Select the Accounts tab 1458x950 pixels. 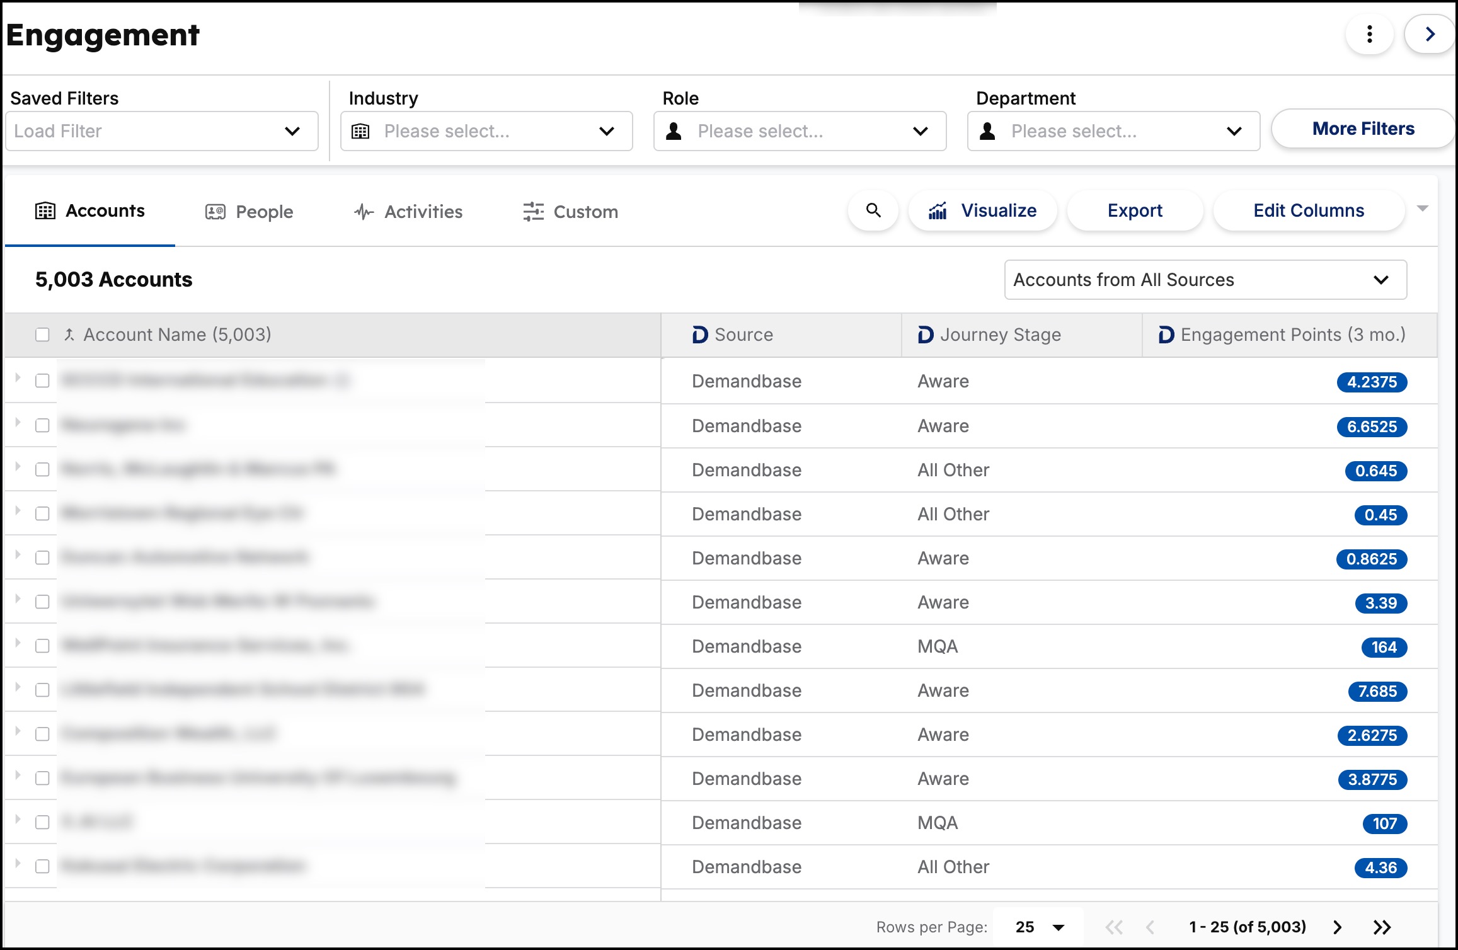pos(90,211)
